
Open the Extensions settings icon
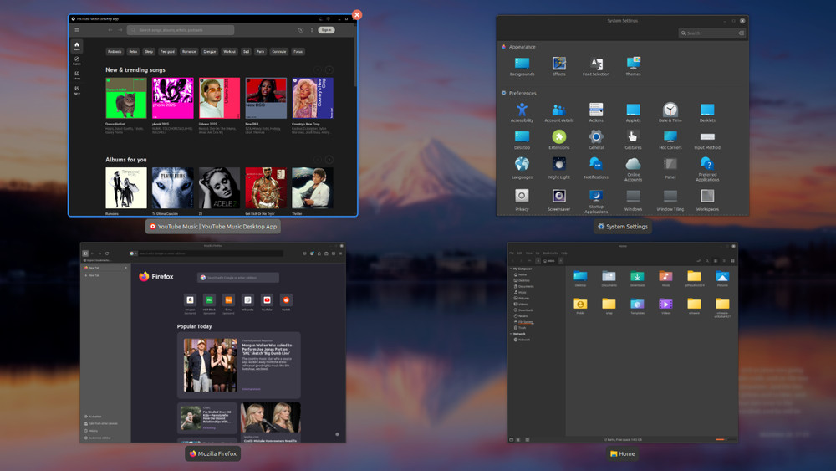point(558,137)
